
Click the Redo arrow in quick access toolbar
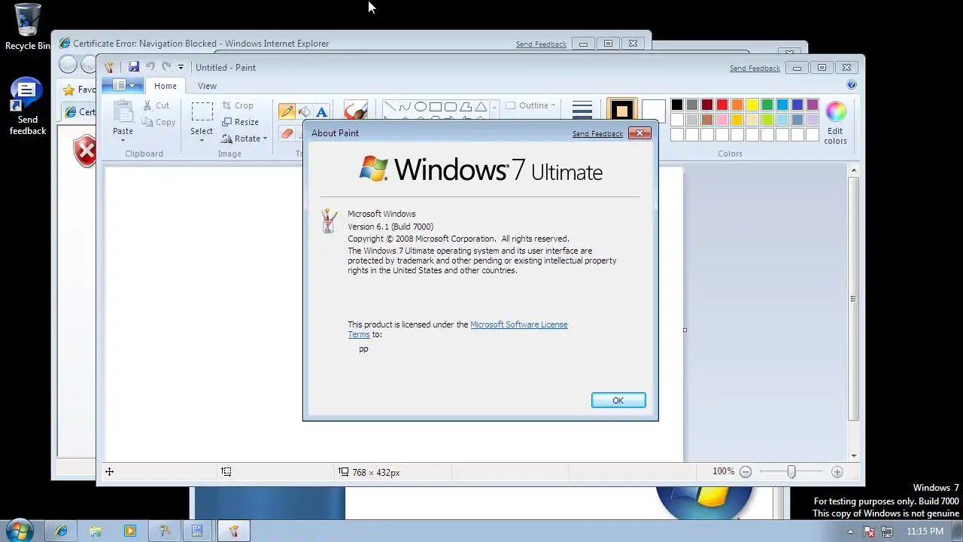166,67
